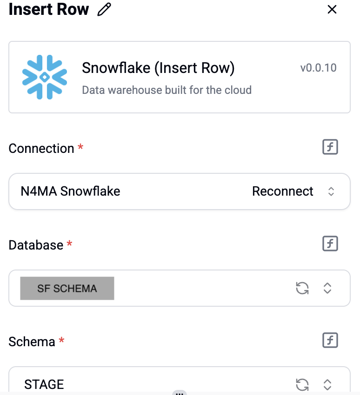360x395 pixels.
Task: Click the Snowflake (Insert Row) title
Action: [x=158, y=68]
